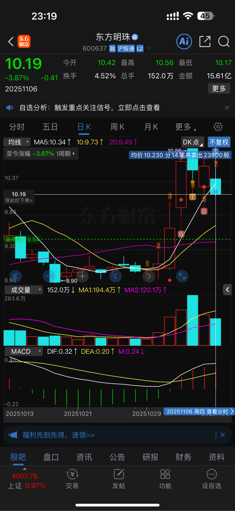Tap the MA5:10.34 value
This screenshot has height=511, width=235.
tap(52, 142)
